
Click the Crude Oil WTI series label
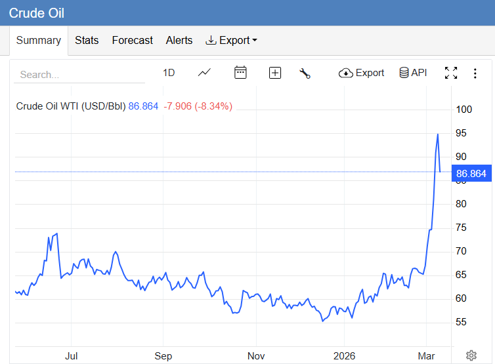click(x=71, y=106)
